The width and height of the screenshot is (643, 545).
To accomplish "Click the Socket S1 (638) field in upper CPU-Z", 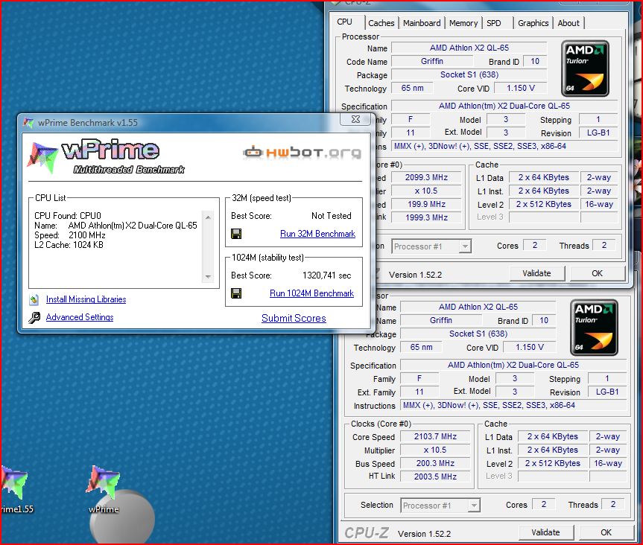I will (469, 74).
